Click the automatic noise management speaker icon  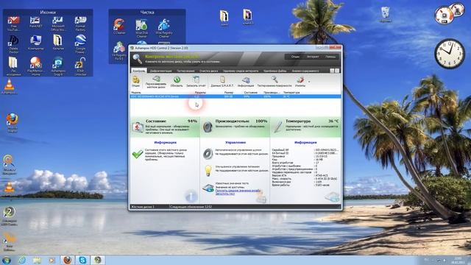[208, 154]
